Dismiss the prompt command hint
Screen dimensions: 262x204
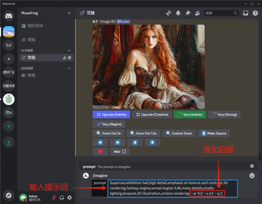[x=252, y=166]
